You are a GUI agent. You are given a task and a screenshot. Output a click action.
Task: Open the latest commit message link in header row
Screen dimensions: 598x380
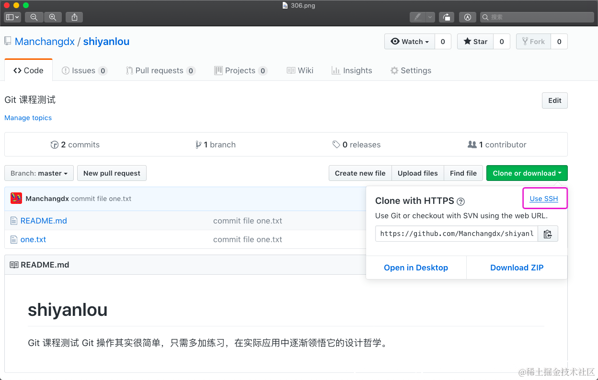click(x=101, y=199)
